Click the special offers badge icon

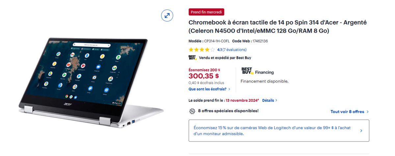(x=192, y=111)
